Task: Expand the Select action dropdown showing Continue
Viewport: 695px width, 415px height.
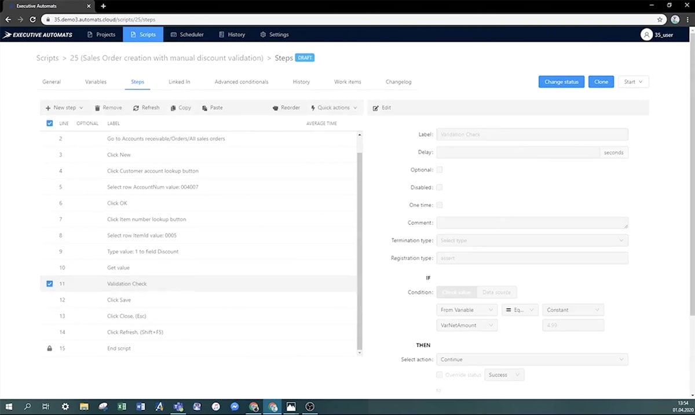Action: pos(533,359)
